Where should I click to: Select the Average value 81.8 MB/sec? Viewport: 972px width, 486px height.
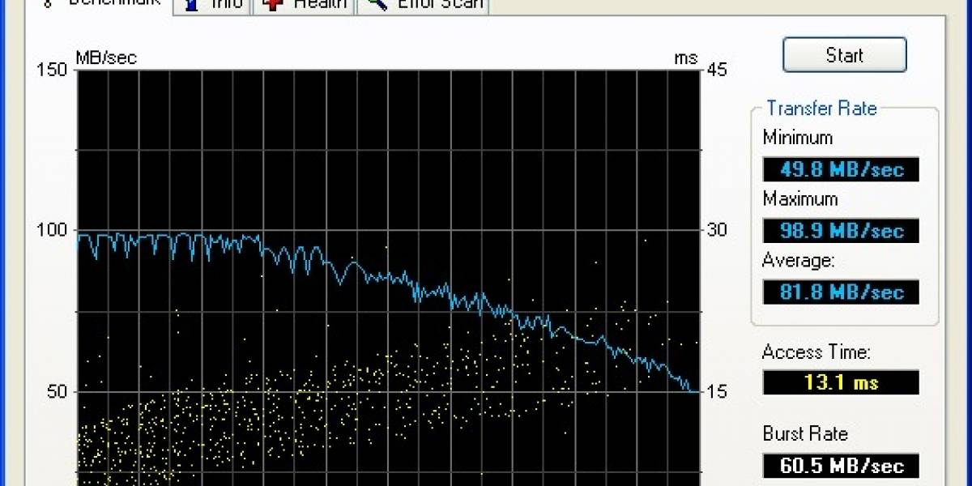841,292
